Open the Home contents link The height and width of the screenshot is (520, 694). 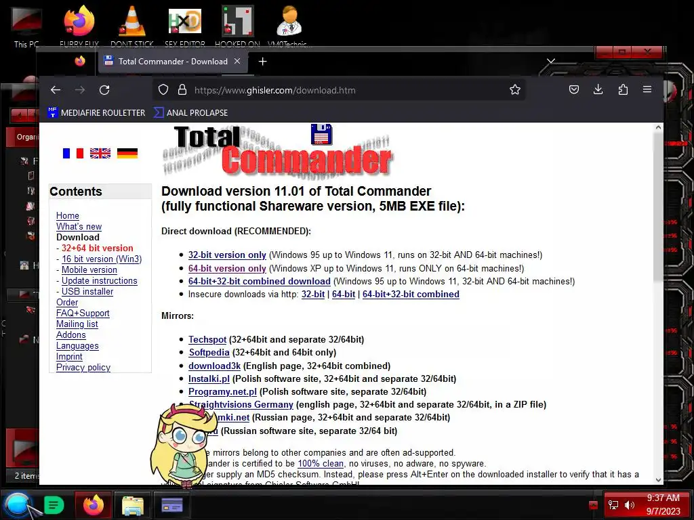click(x=68, y=216)
